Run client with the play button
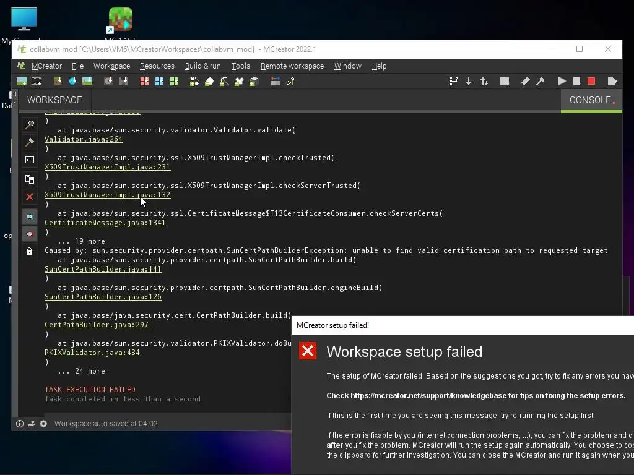Viewport: 634px width, 475px height. coord(561,82)
